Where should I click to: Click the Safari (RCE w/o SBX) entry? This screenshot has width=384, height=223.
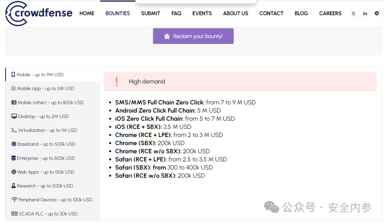[x=160, y=175]
